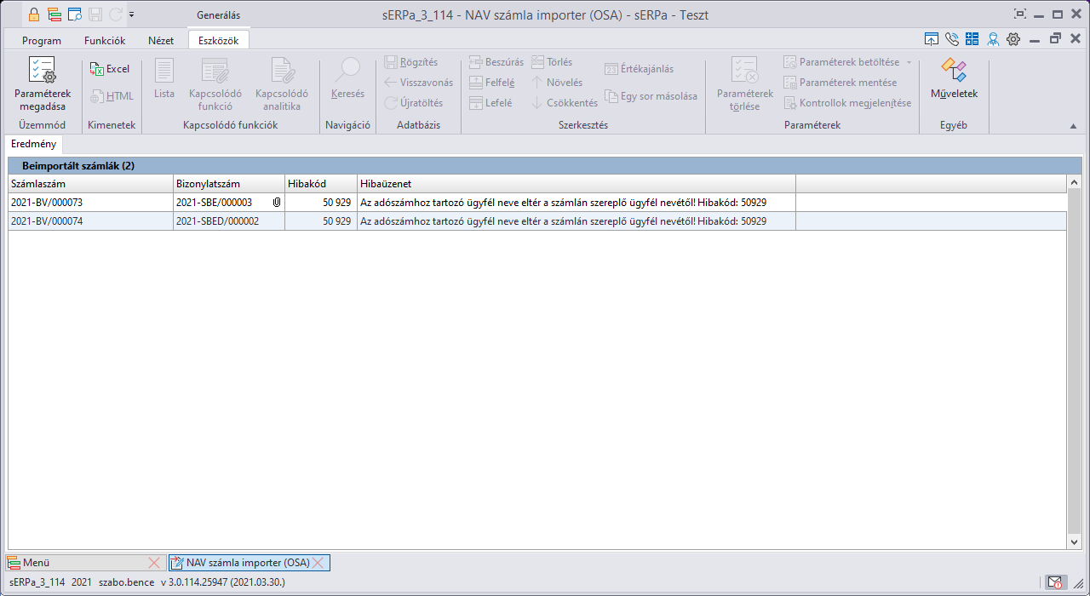Click the upload window icon near the top right
Screen dimensions: 1090x596
click(x=932, y=39)
